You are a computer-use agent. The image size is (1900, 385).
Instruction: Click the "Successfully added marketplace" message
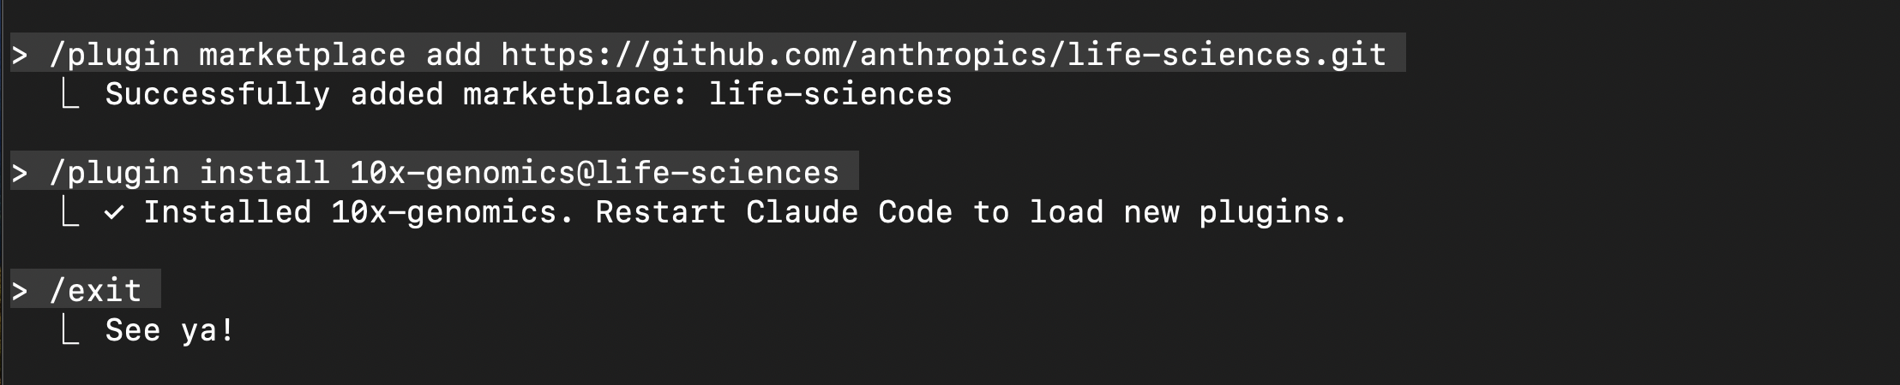tap(396, 95)
